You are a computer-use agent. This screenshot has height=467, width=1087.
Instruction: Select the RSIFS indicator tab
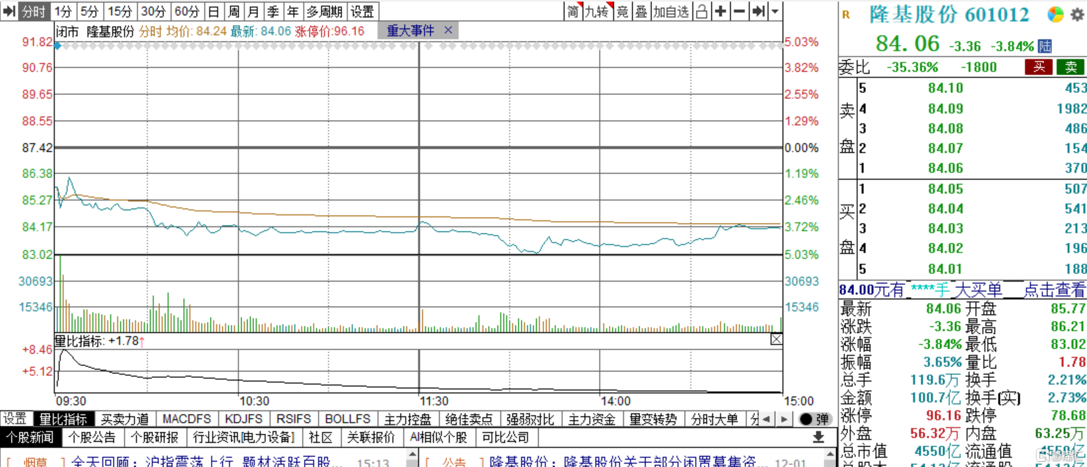[294, 419]
